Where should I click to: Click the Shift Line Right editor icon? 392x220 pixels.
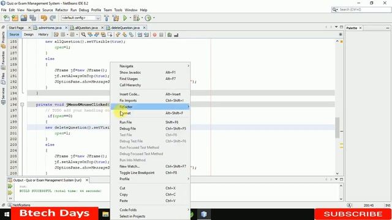(146, 35)
